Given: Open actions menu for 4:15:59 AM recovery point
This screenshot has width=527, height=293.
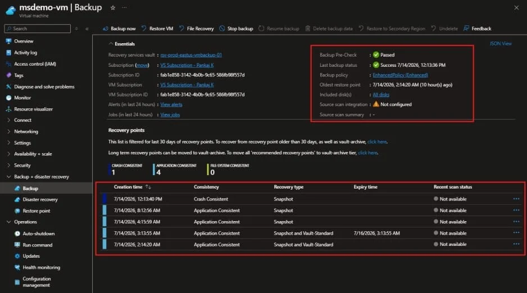Looking at the screenshot, I should click(x=516, y=222).
